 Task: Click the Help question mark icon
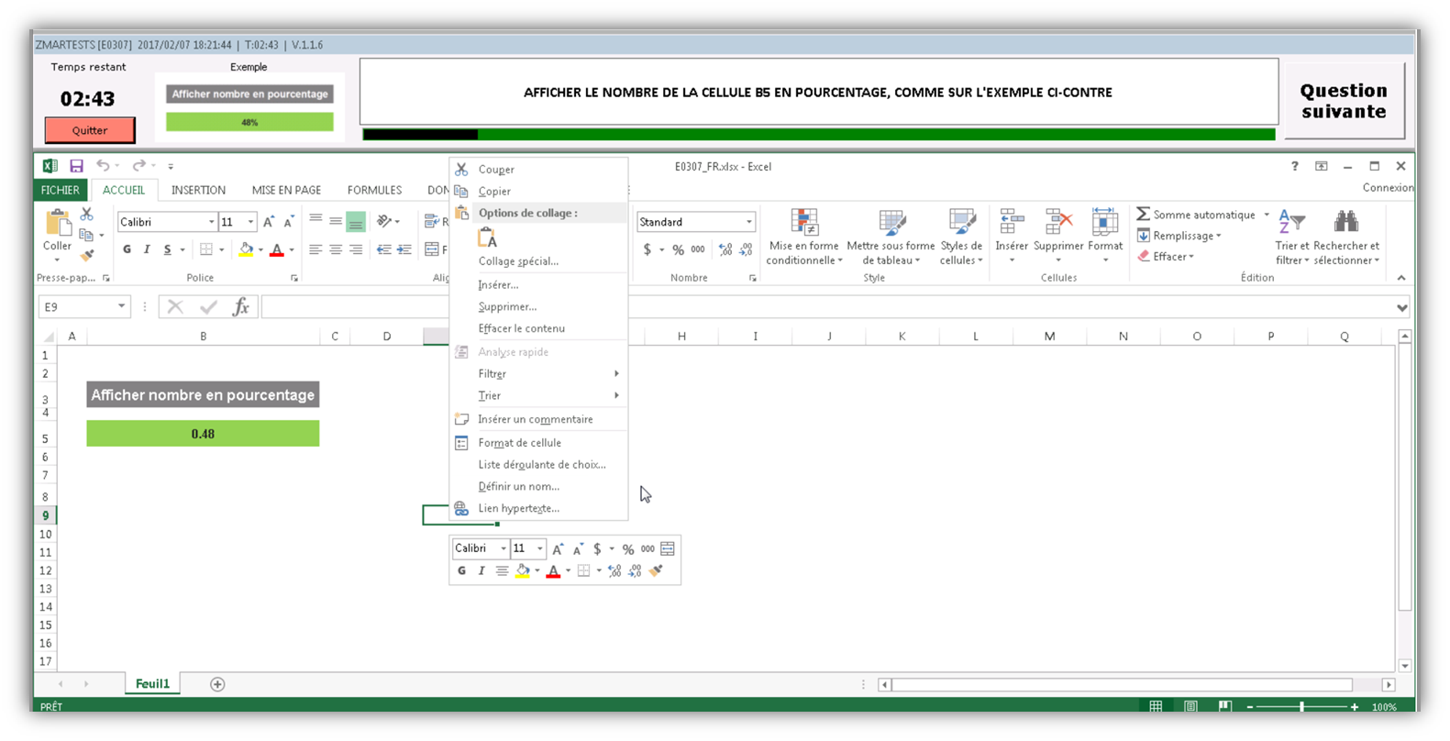(1295, 166)
